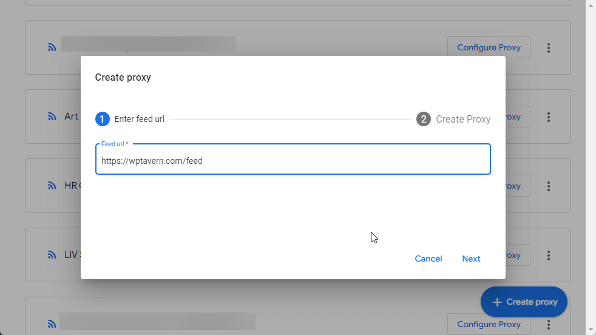The image size is (596, 335).
Task: Cancel the Create proxy dialog
Action: (x=428, y=259)
